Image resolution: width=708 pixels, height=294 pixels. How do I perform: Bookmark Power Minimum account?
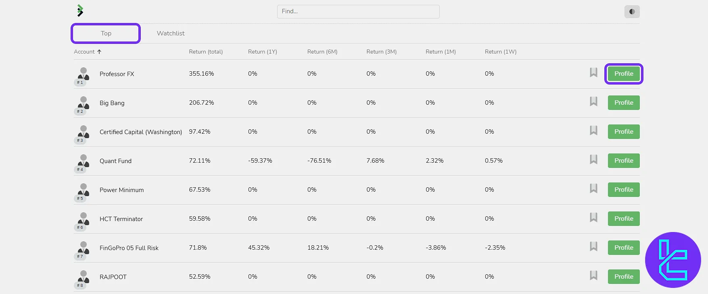tap(593, 188)
